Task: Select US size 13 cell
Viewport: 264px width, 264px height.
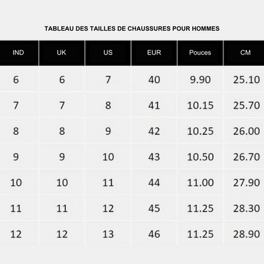Action: tap(108, 234)
